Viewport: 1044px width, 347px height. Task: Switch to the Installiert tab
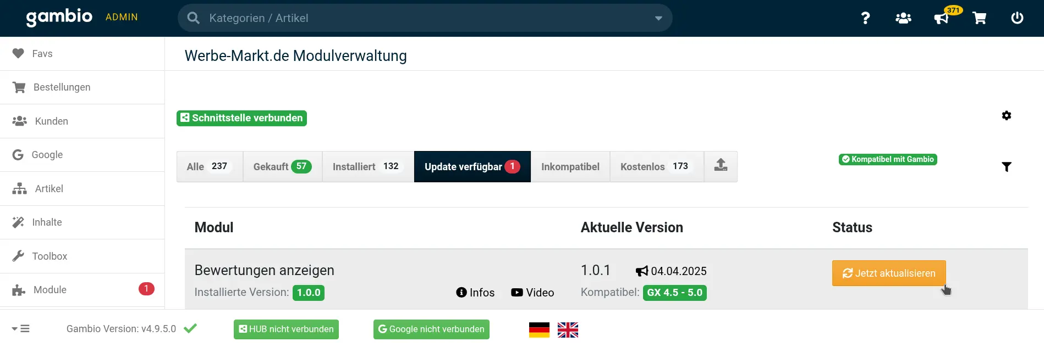pyautogui.click(x=368, y=166)
